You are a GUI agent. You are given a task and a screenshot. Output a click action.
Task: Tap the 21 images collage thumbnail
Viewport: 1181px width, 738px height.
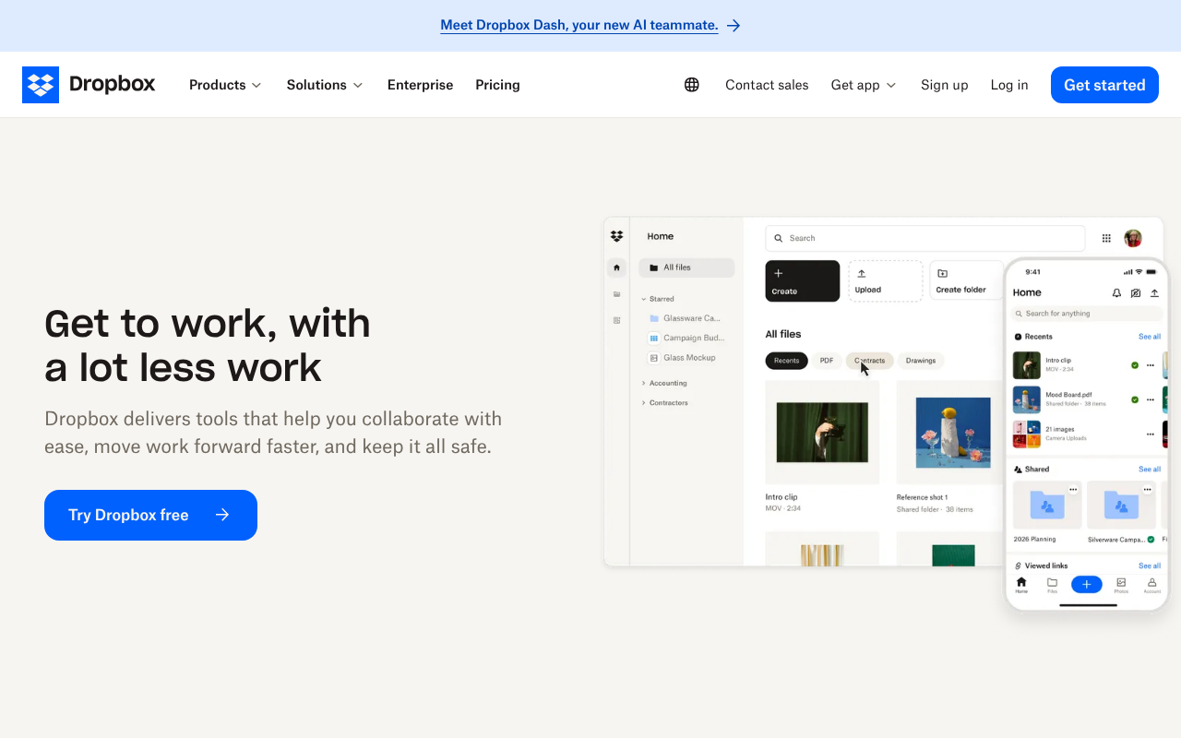click(x=1027, y=434)
